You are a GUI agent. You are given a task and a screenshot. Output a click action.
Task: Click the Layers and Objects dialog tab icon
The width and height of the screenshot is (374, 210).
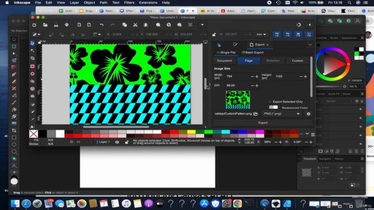pos(219,45)
